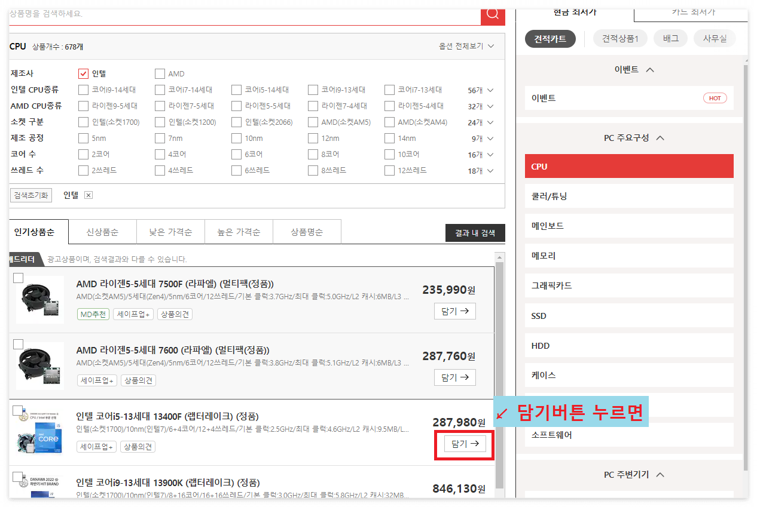Select 그래픽카드 category in sidebar
Screen dimensions: 757x507
tap(629, 285)
